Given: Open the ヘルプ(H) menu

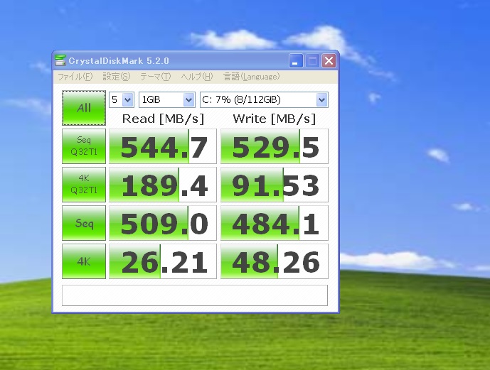Looking at the screenshot, I should 196,77.
